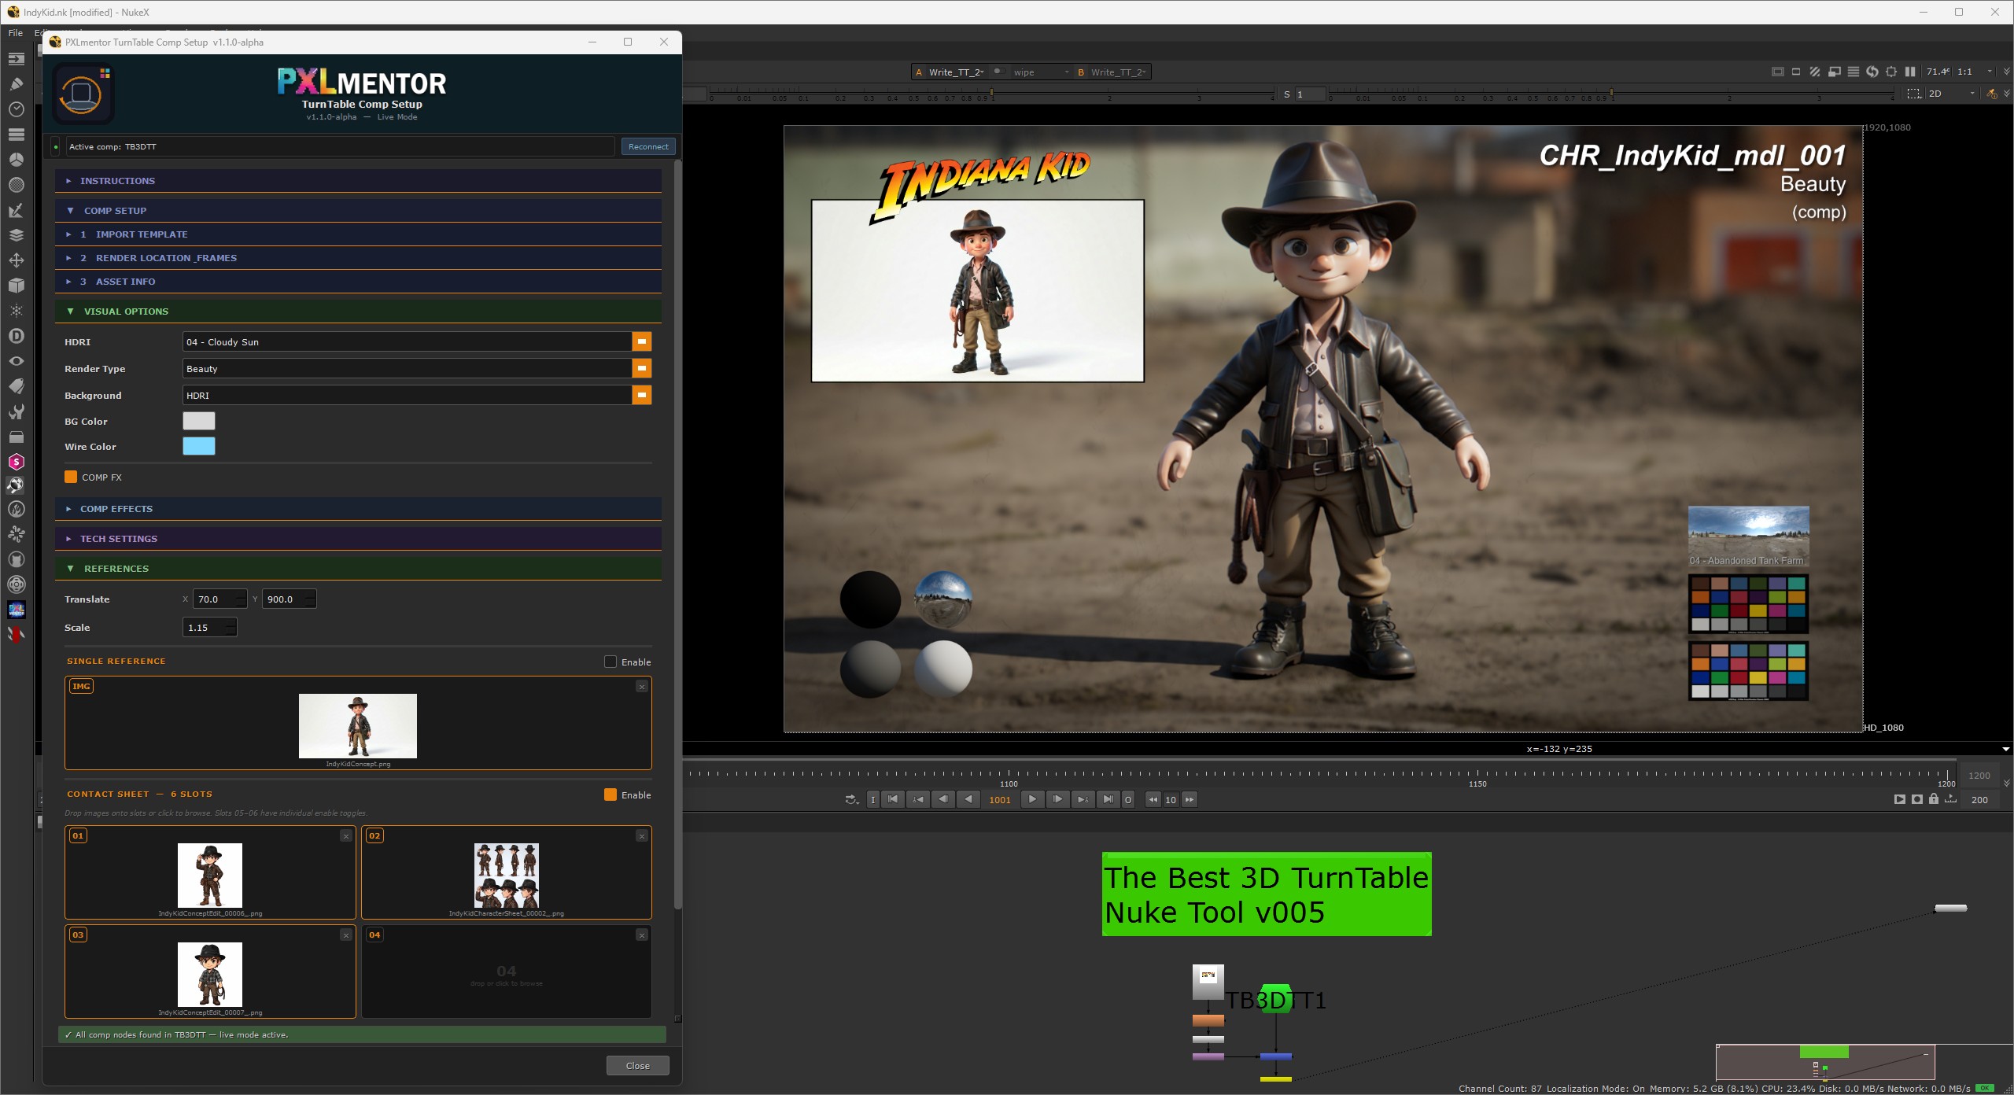Screen dimensions: 2014x1095
Task: Click the Close button in PXLmentor dialog
Action: [x=637, y=1066]
